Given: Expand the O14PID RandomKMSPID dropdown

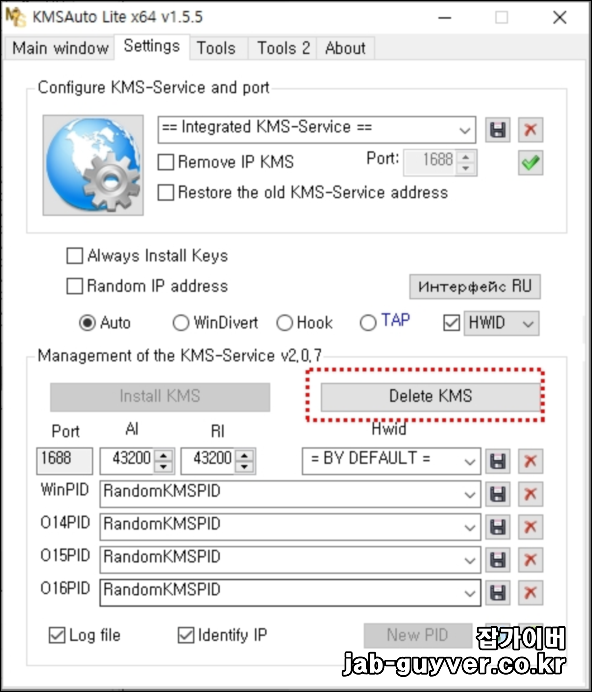Looking at the screenshot, I should 470,527.
